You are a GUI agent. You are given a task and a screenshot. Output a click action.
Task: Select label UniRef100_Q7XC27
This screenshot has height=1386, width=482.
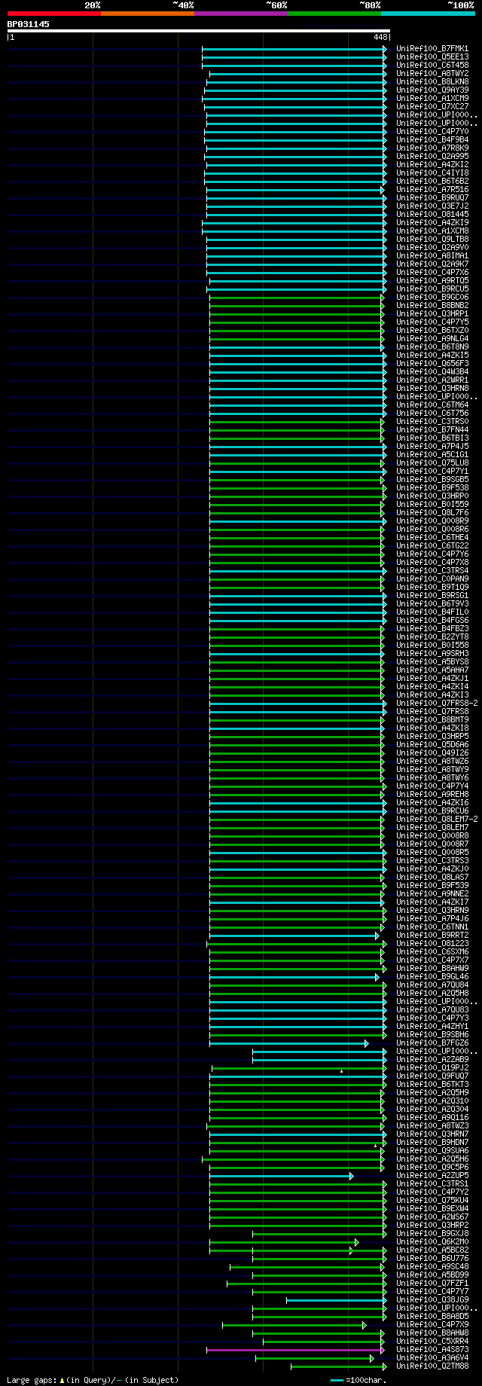tap(432, 106)
